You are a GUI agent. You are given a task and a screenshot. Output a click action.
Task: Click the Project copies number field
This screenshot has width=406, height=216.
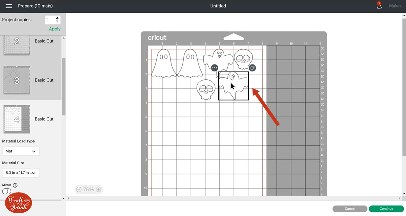(x=50, y=20)
